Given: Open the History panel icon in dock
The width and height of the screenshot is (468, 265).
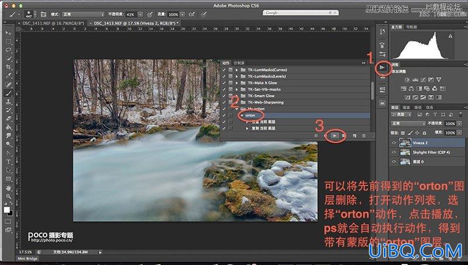Looking at the screenshot, I should pyautogui.click(x=383, y=32).
